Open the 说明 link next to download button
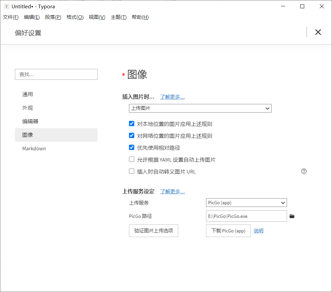This screenshot has width=332, height=292. (x=259, y=231)
